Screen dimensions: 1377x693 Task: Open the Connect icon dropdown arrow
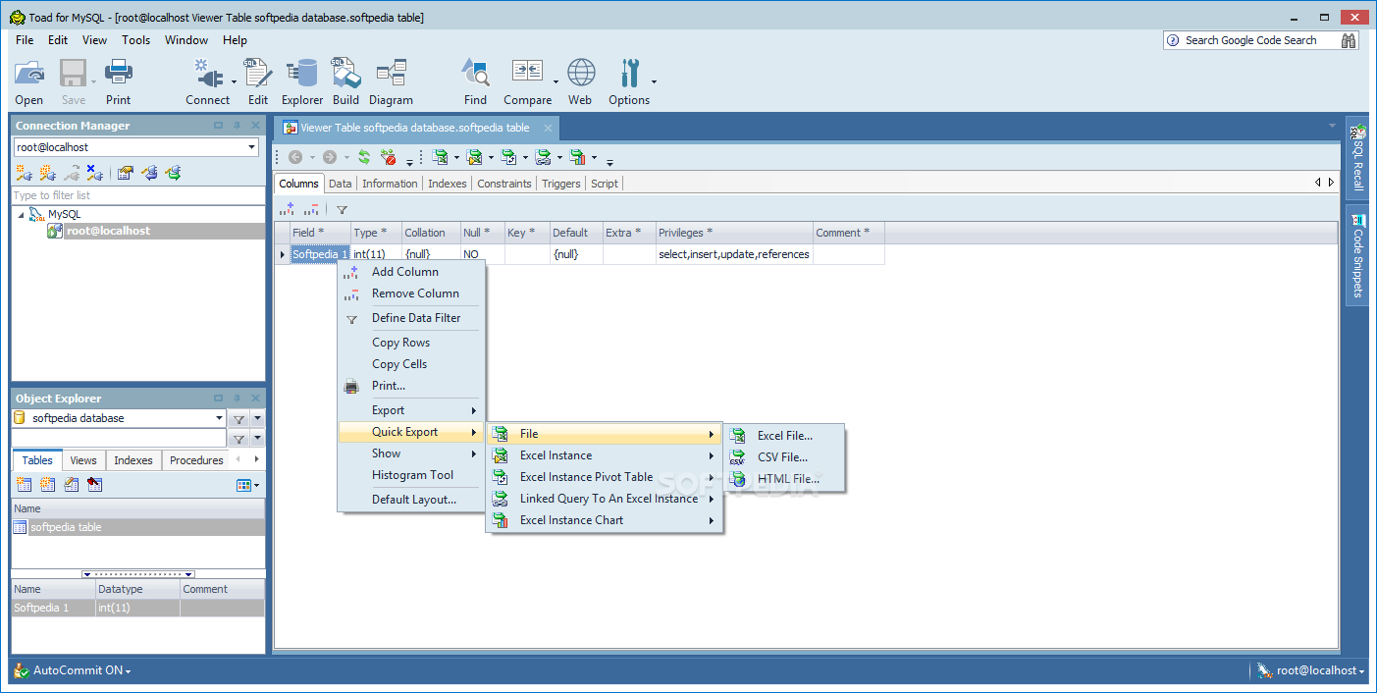point(234,82)
